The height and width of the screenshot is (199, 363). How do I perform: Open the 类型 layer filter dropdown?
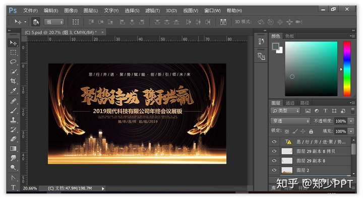[285, 111]
